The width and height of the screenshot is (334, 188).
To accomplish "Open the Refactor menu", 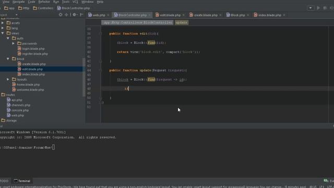I will (x=44, y=2).
